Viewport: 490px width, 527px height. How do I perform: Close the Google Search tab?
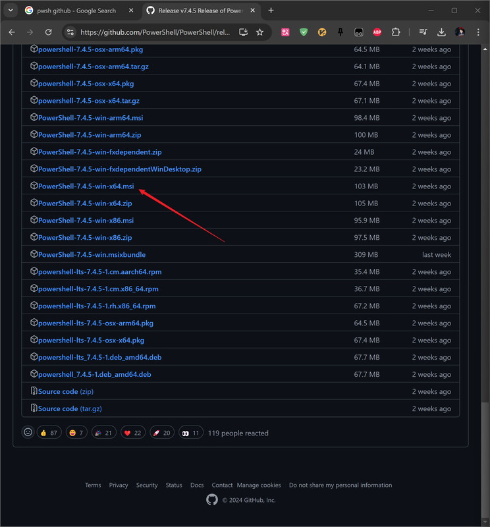(131, 11)
